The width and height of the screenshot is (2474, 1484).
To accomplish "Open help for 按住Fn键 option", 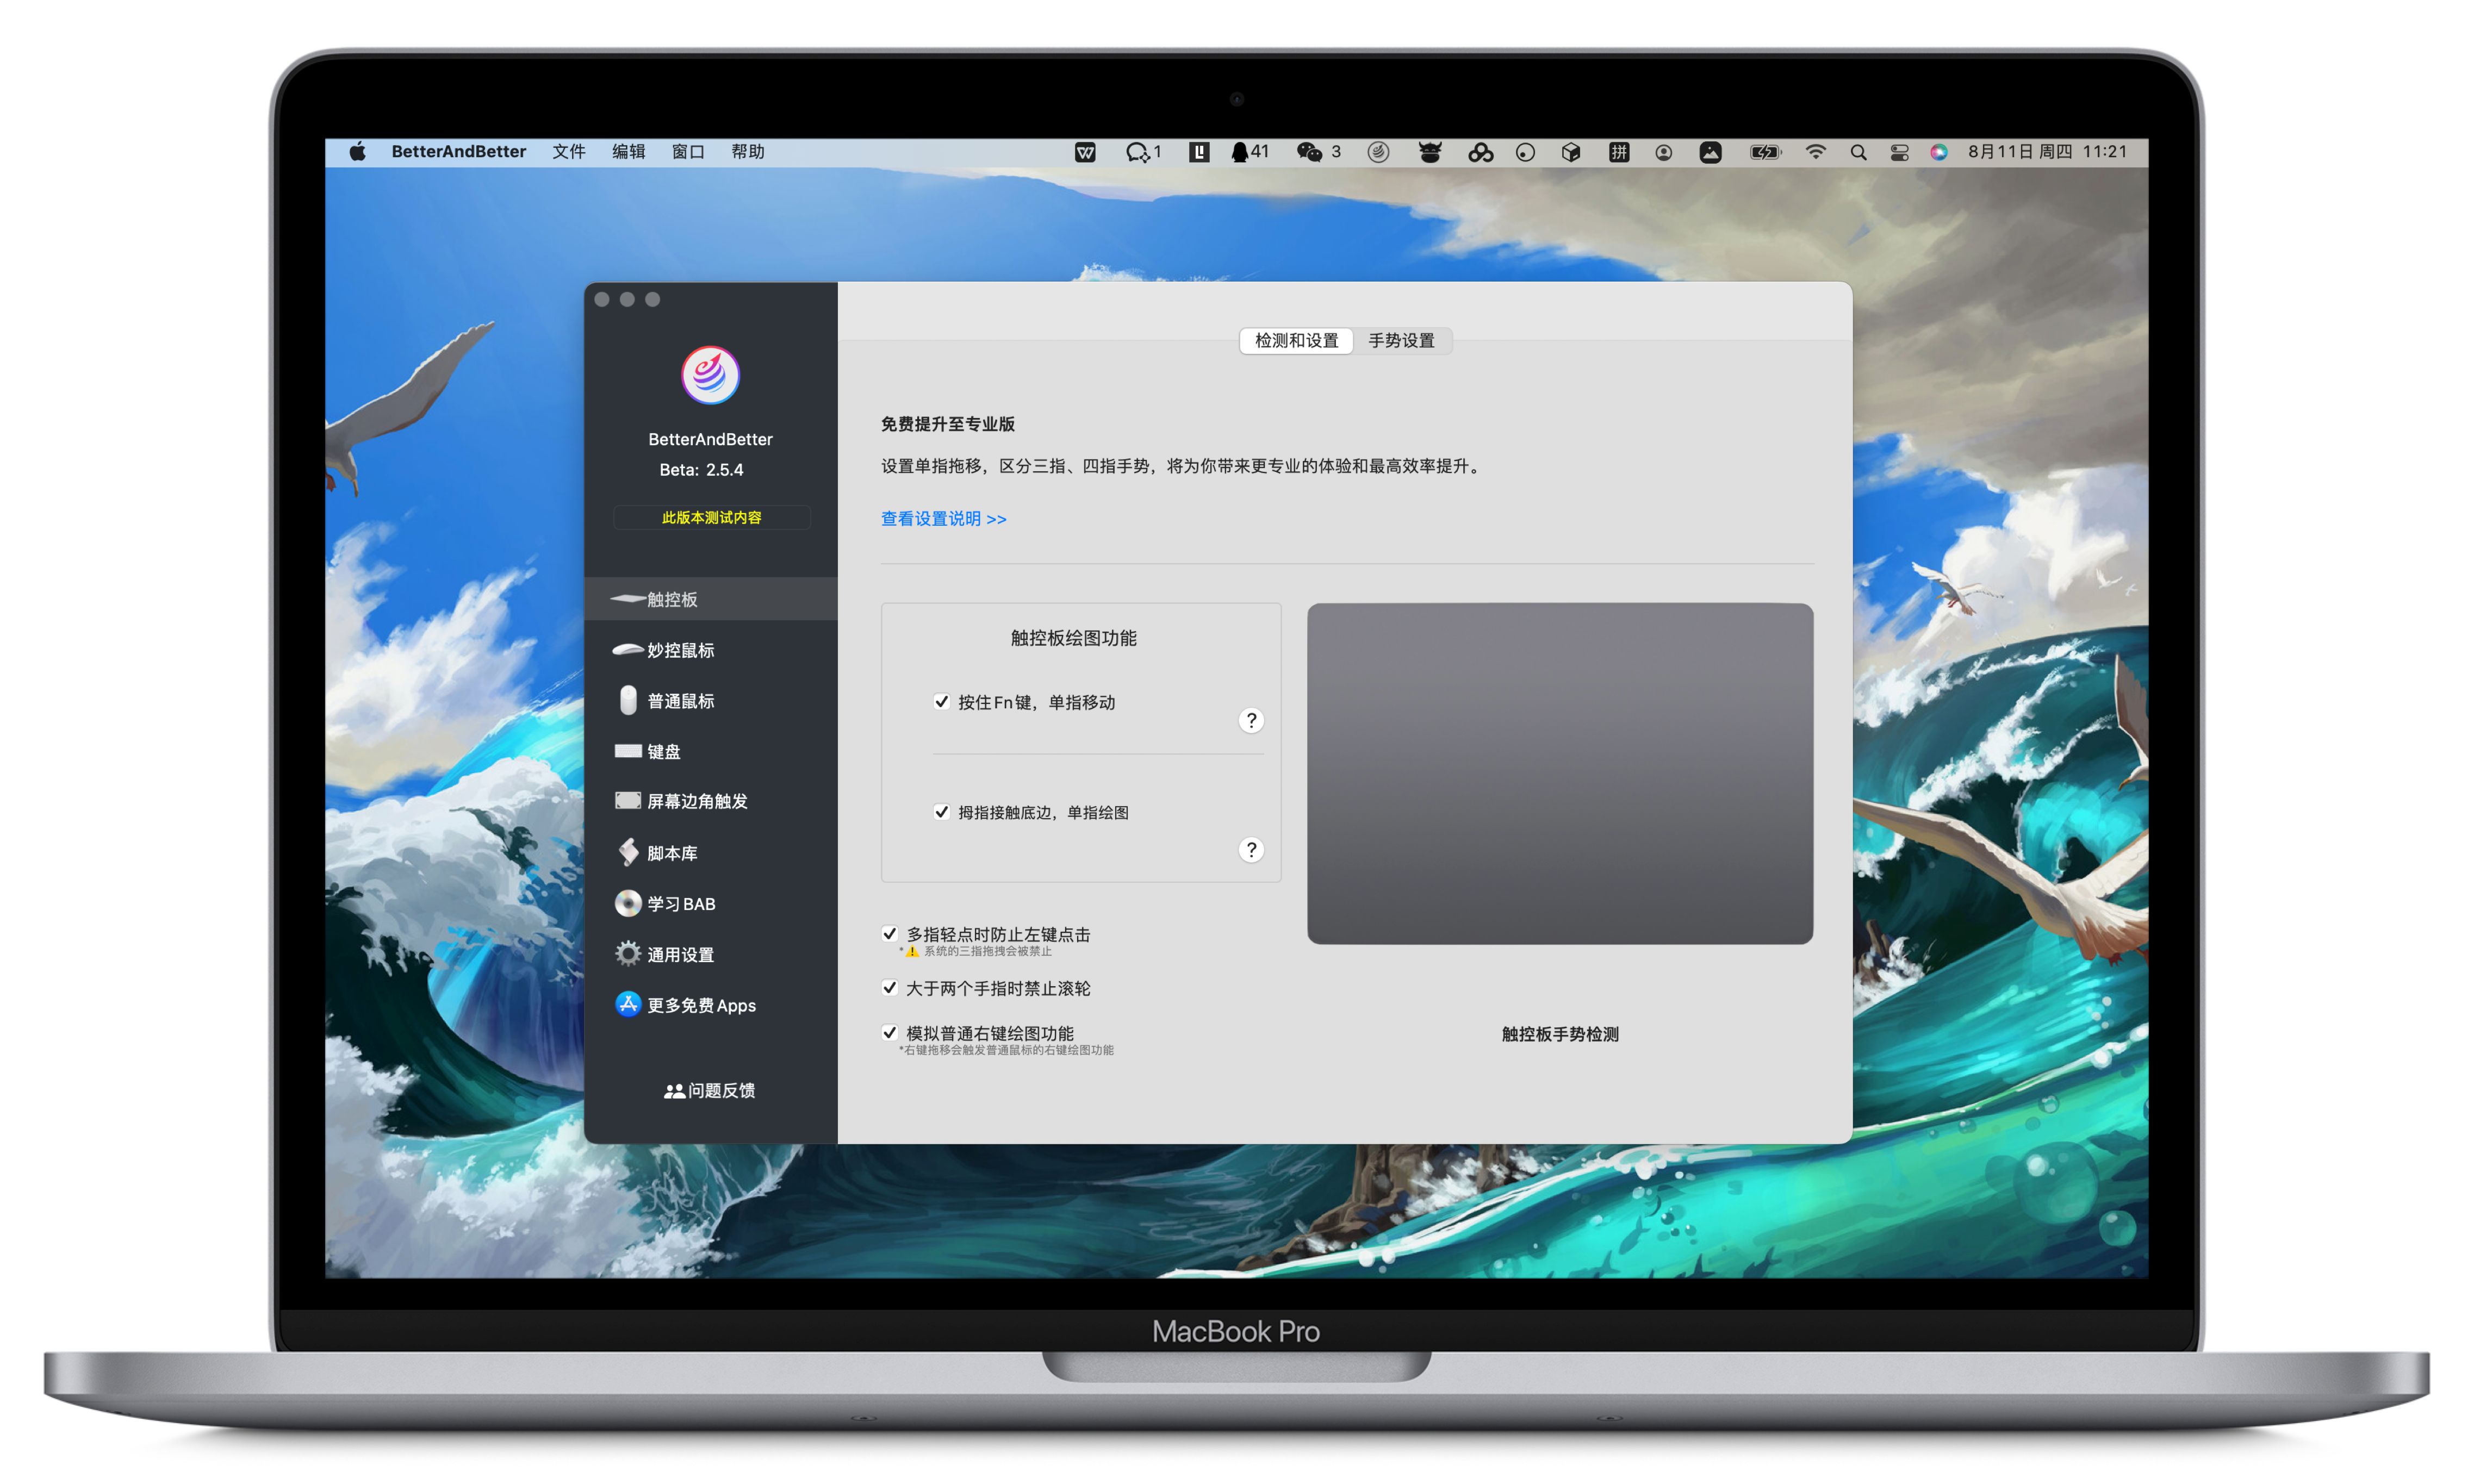I will point(1251,721).
